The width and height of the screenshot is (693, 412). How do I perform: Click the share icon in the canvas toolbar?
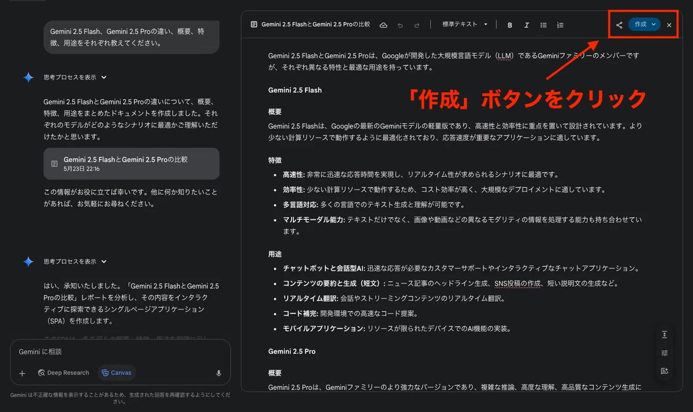tap(619, 25)
